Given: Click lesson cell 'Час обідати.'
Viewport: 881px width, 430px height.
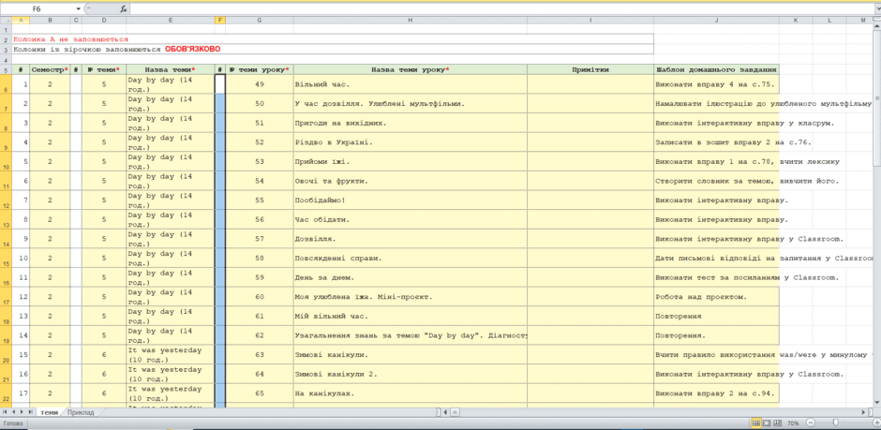Looking at the screenshot, I should [411, 219].
